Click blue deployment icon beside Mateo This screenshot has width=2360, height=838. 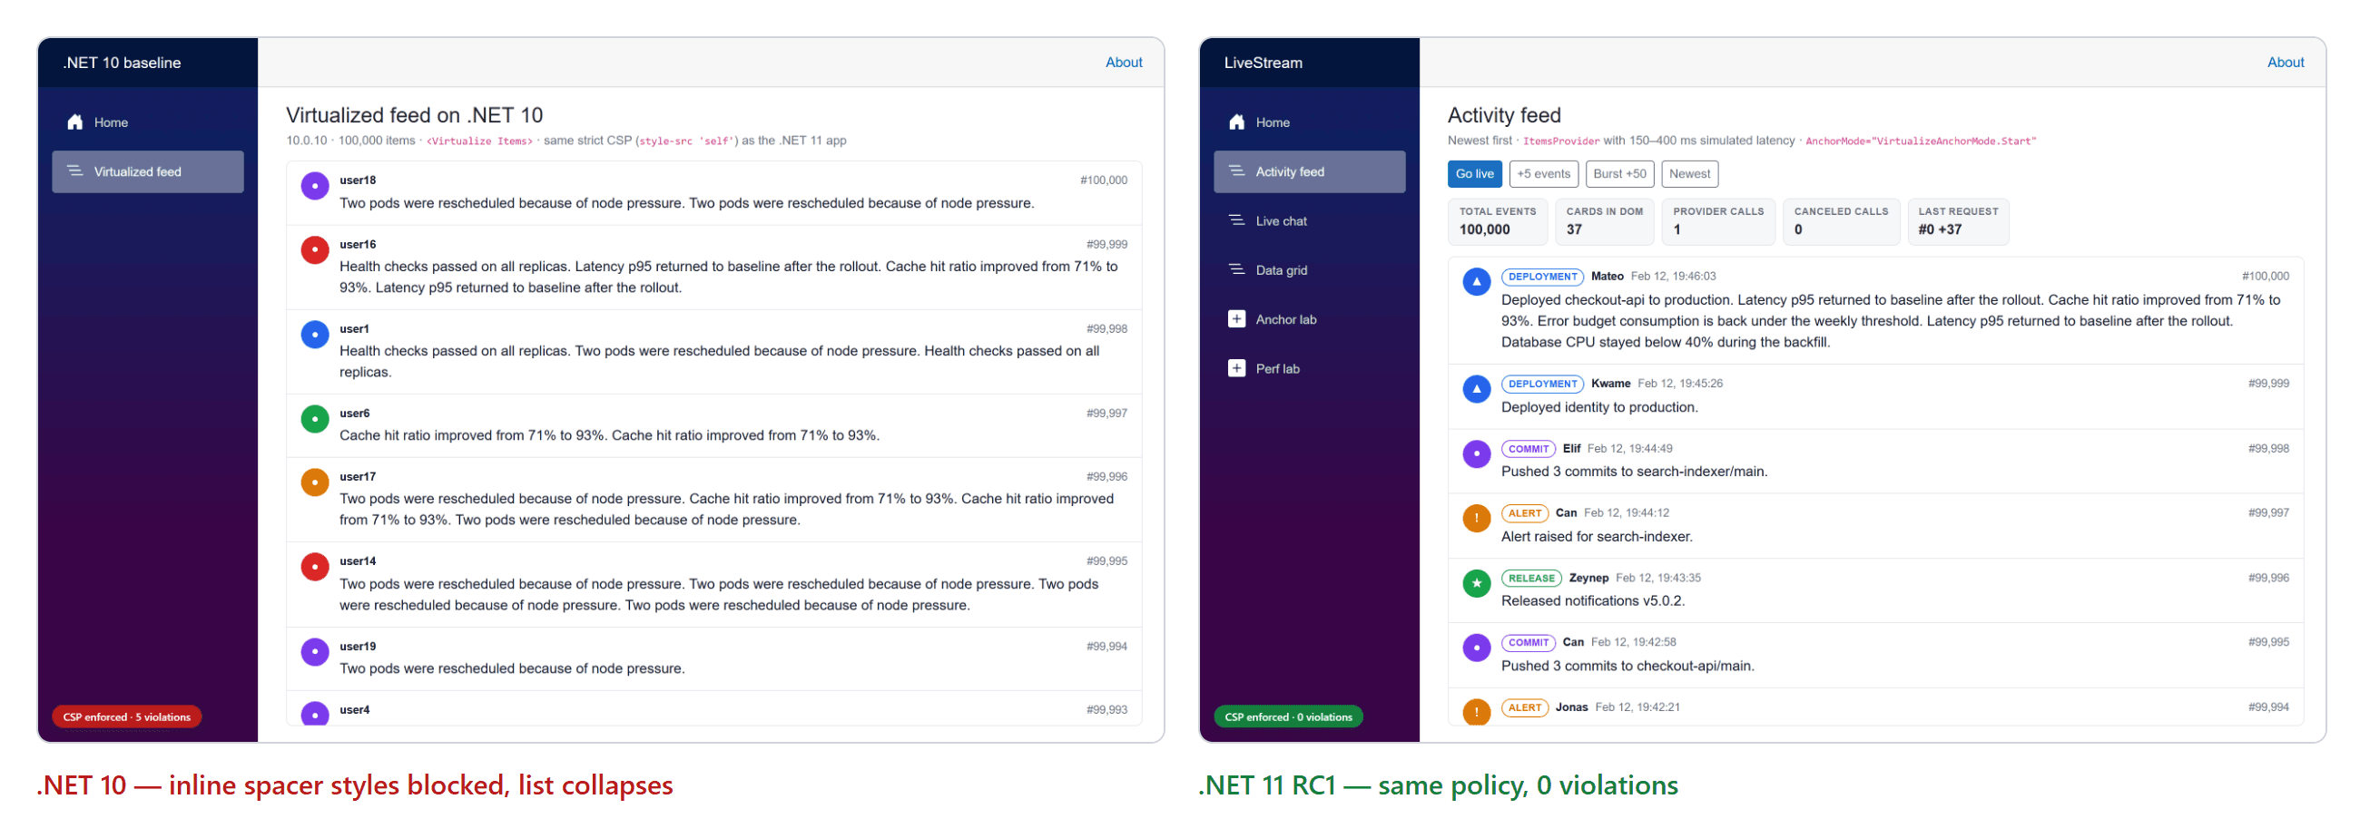click(1477, 282)
